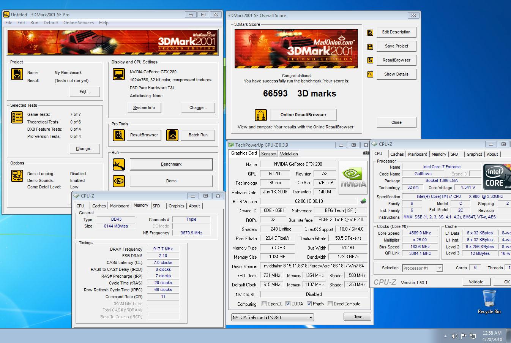Click the GPU-Z Name field value
This screenshot has height=343, width=511.
[298, 164]
